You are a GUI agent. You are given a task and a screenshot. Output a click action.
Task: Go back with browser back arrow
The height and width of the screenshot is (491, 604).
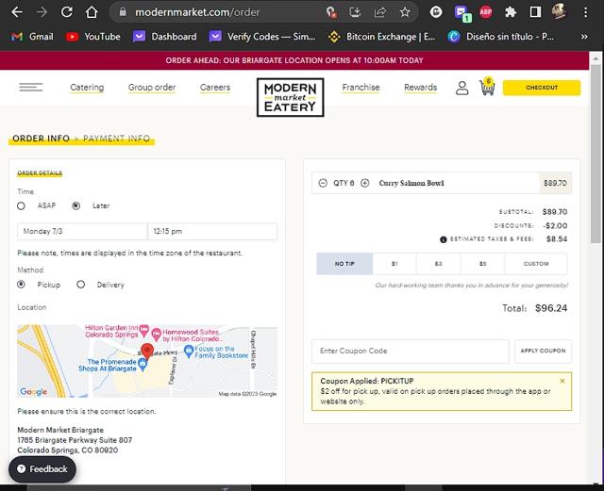pyautogui.click(x=17, y=12)
